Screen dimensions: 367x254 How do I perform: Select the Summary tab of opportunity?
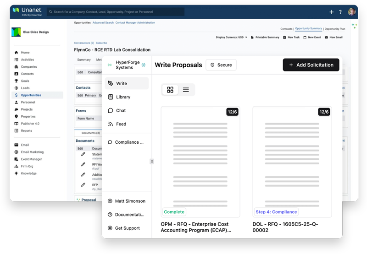point(84,60)
